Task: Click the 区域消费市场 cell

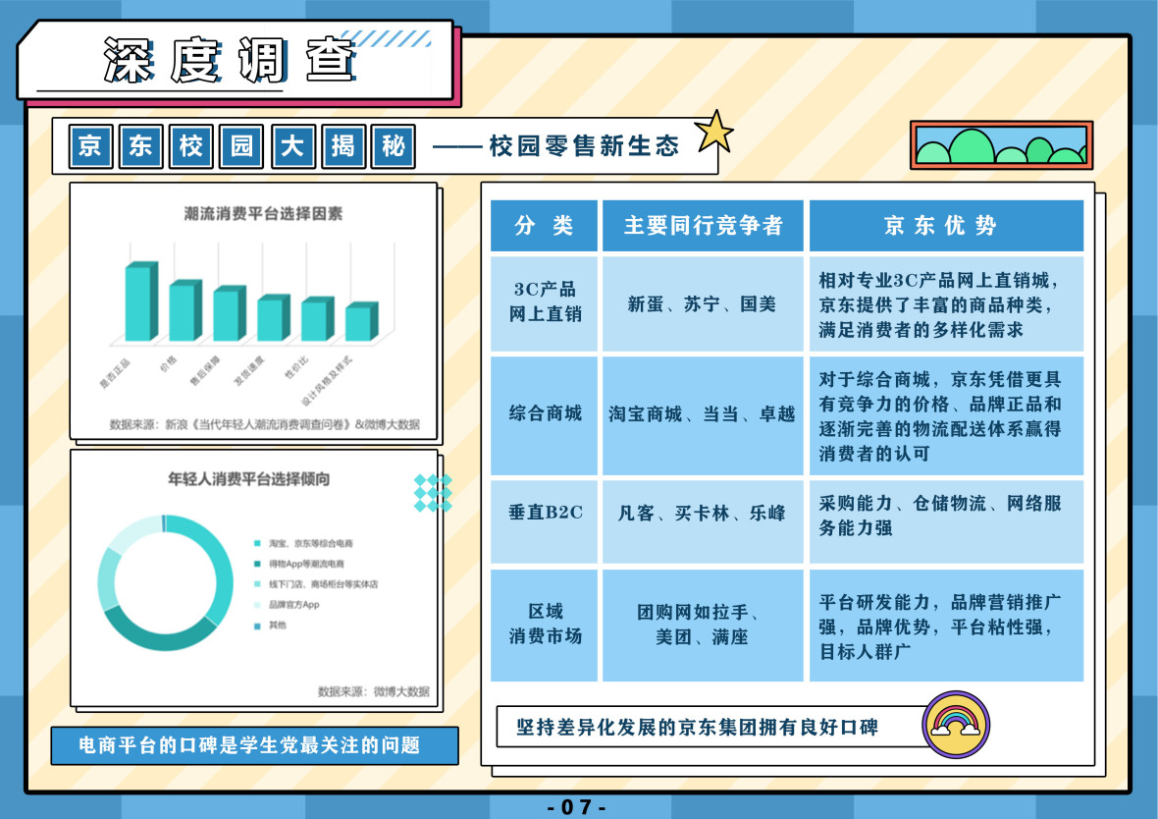Action: pos(545,625)
